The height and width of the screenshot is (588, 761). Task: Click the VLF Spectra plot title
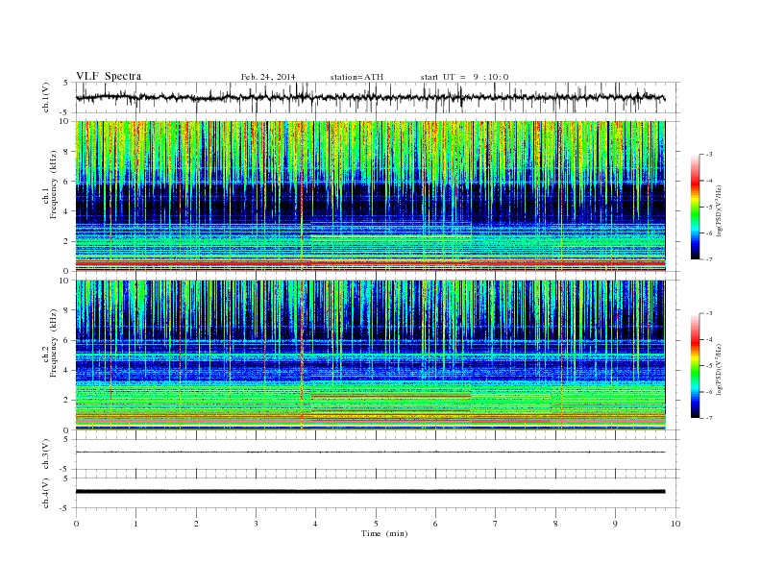coord(109,76)
